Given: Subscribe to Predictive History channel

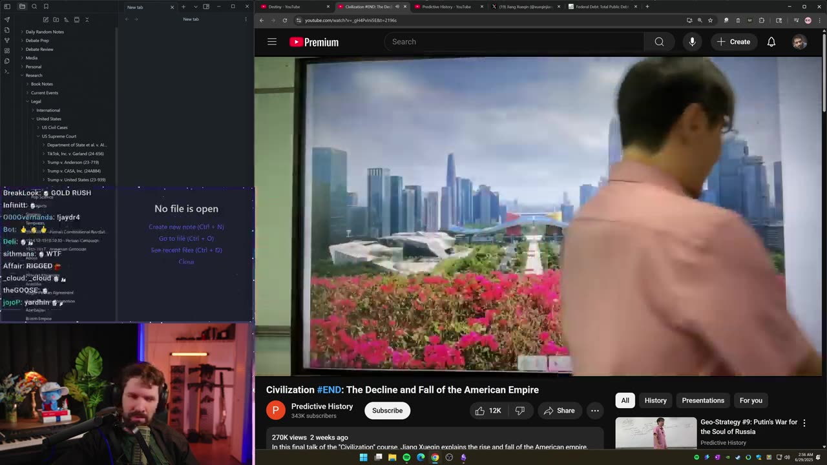Looking at the screenshot, I should tap(387, 411).
